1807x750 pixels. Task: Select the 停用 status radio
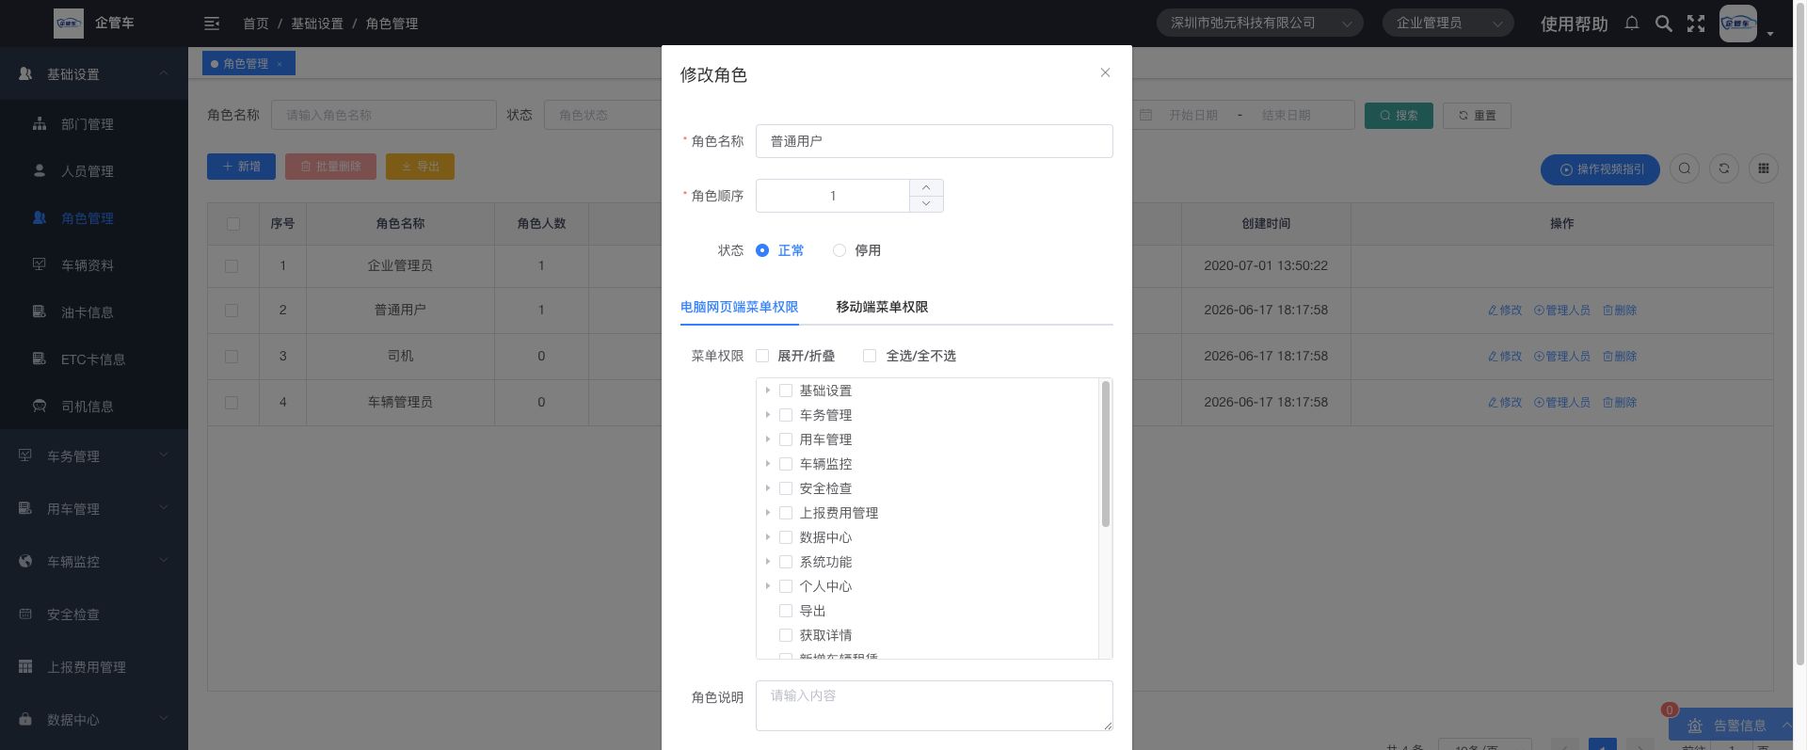coord(840,250)
